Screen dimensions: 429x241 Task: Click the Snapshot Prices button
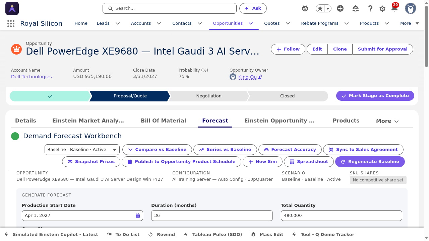(x=91, y=162)
